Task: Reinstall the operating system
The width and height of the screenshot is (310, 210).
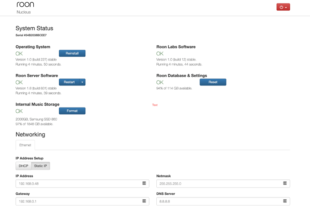Action: (x=72, y=53)
